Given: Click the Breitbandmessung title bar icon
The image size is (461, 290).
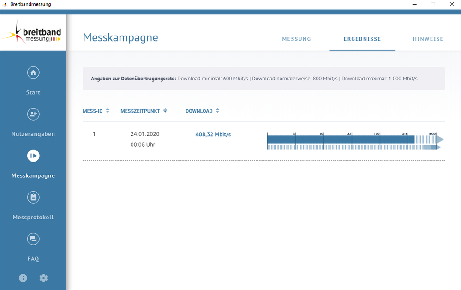Looking at the screenshot, I should pos(5,5).
